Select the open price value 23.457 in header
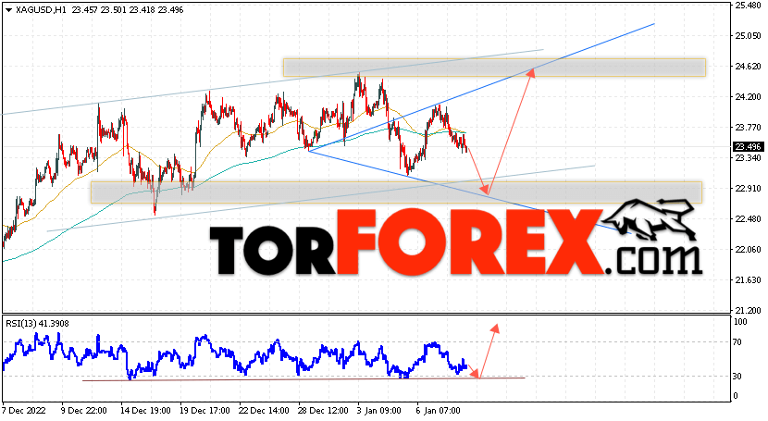 [84, 10]
